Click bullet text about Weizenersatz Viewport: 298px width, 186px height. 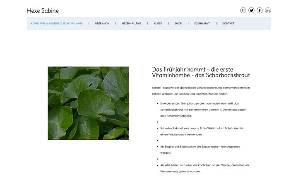pos(204,168)
